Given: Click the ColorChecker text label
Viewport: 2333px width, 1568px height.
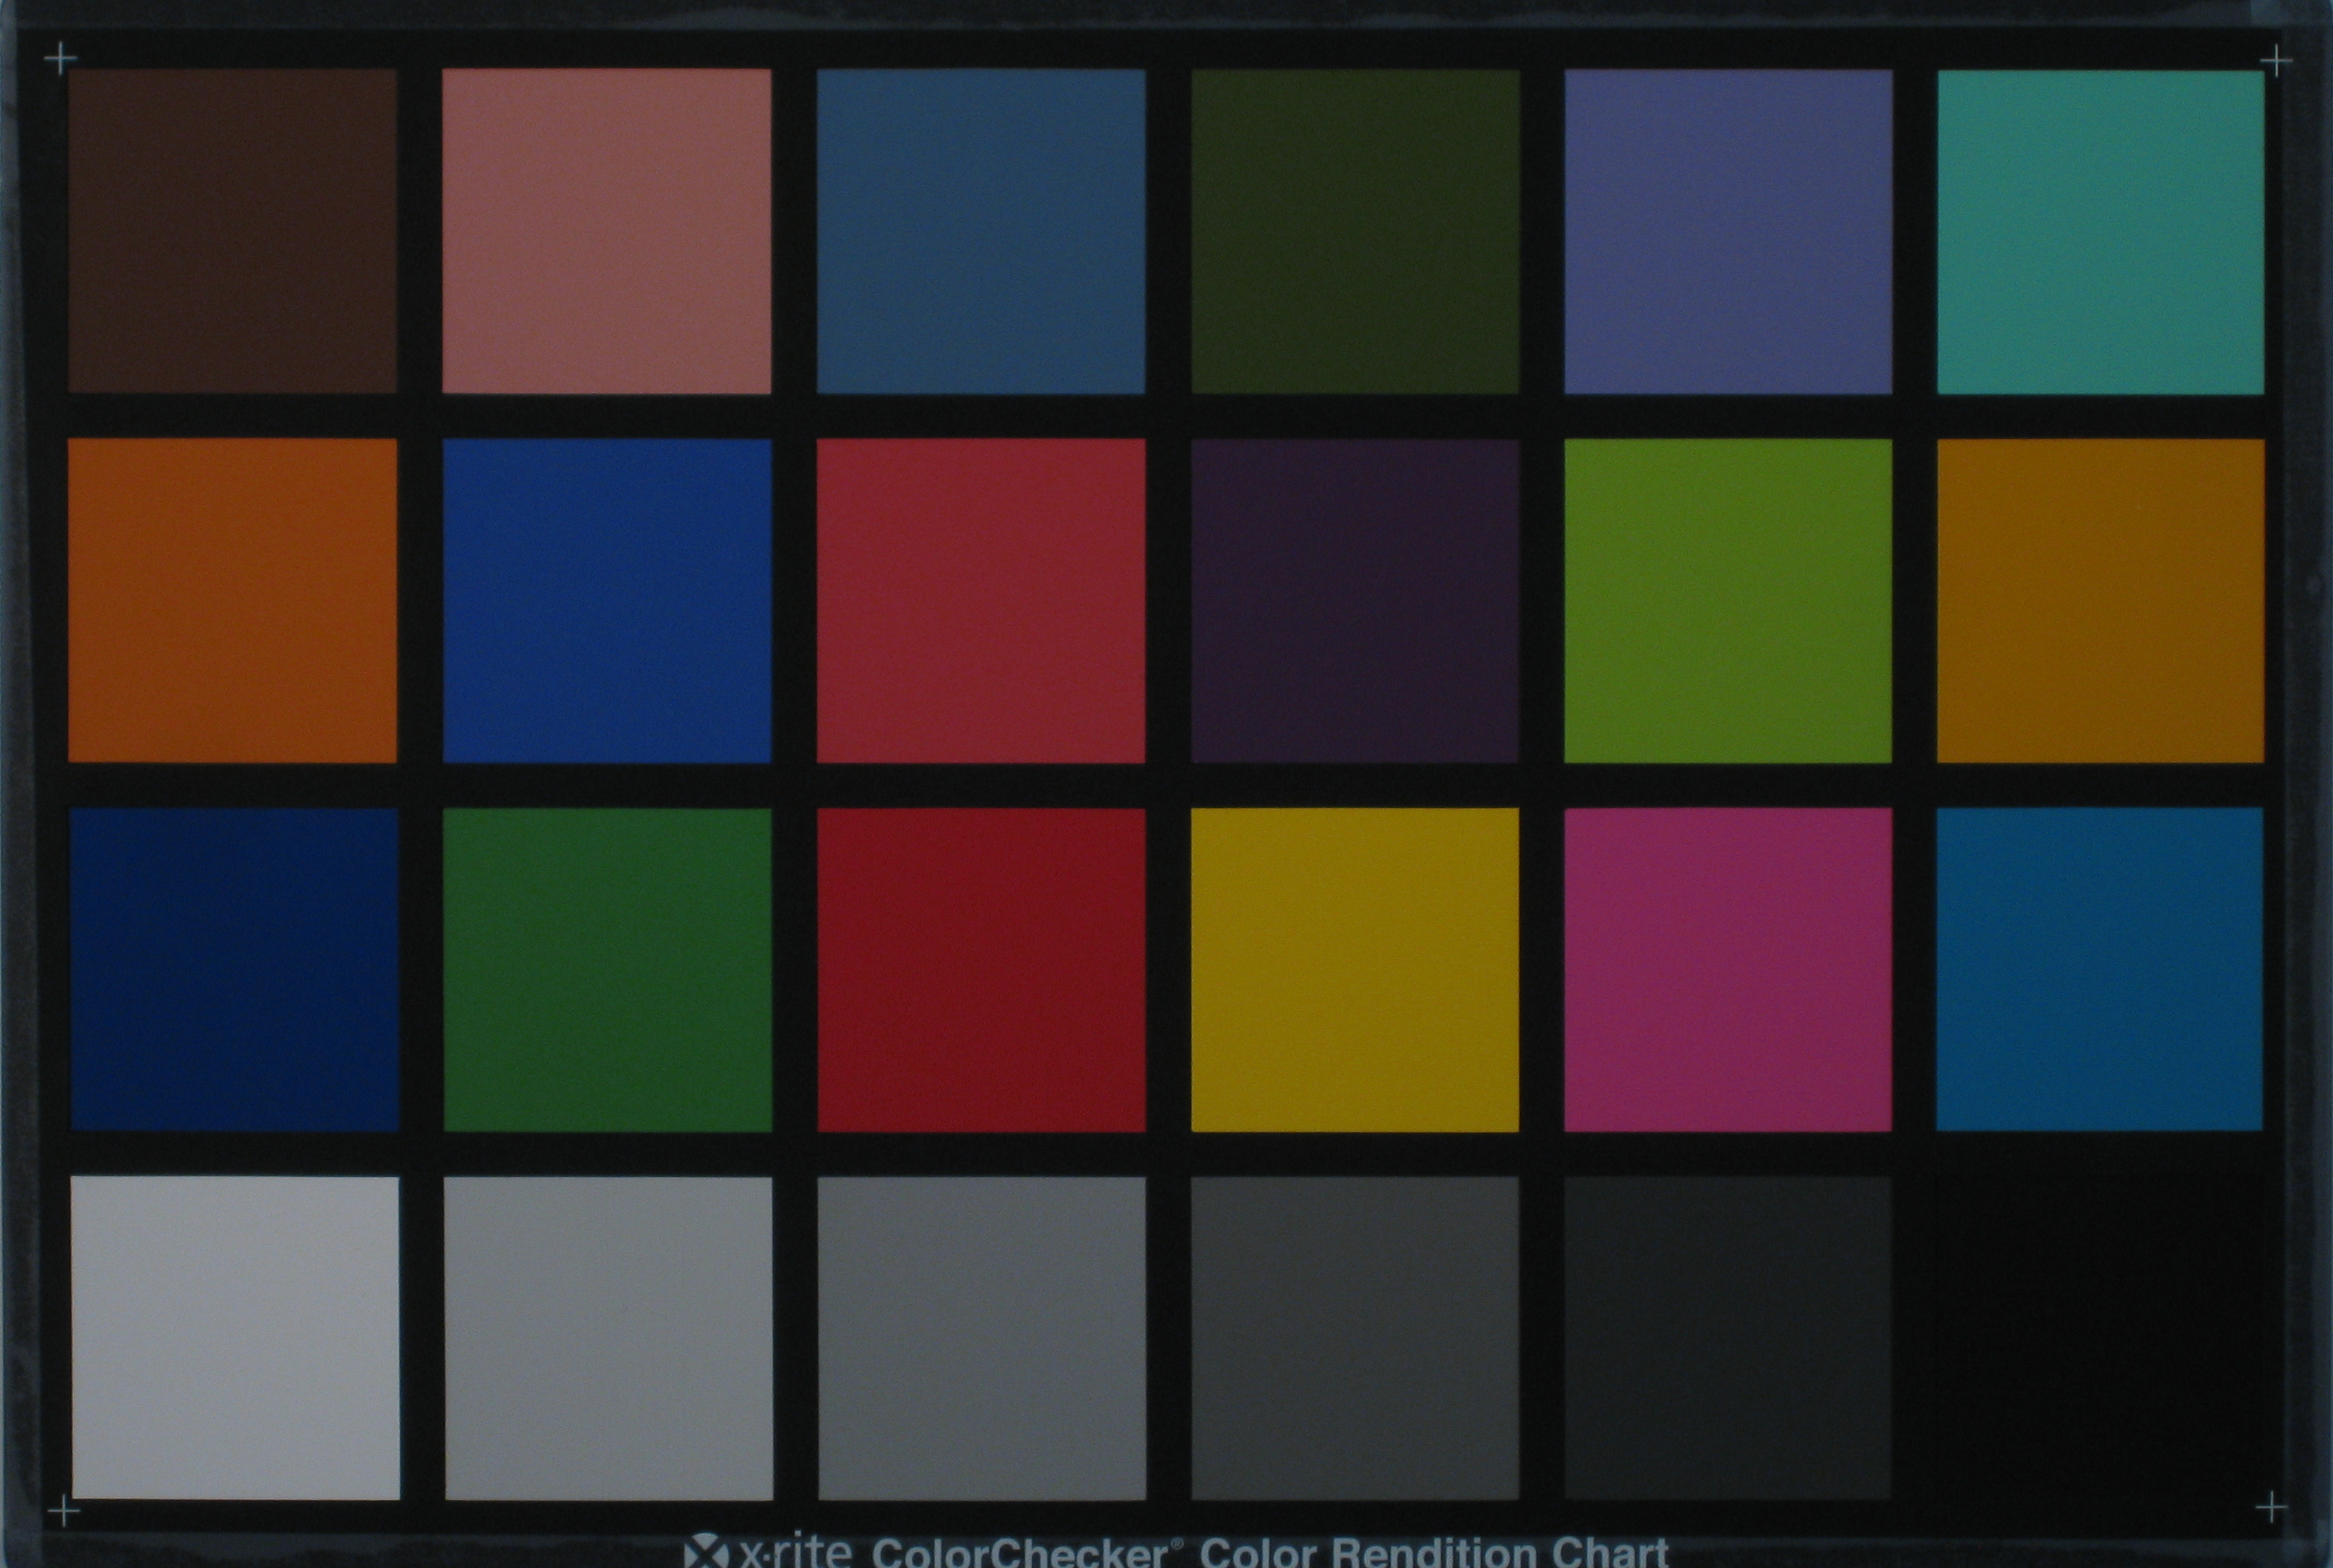Looking at the screenshot, I should point(1023,1553).
